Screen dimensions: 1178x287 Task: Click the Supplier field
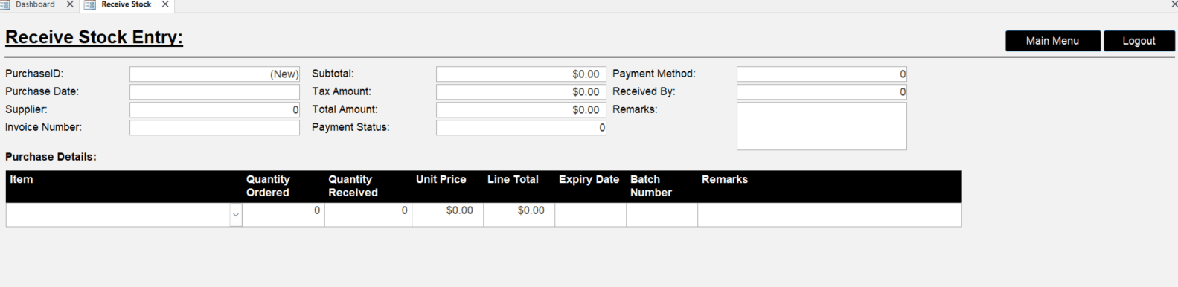(214, 110)
